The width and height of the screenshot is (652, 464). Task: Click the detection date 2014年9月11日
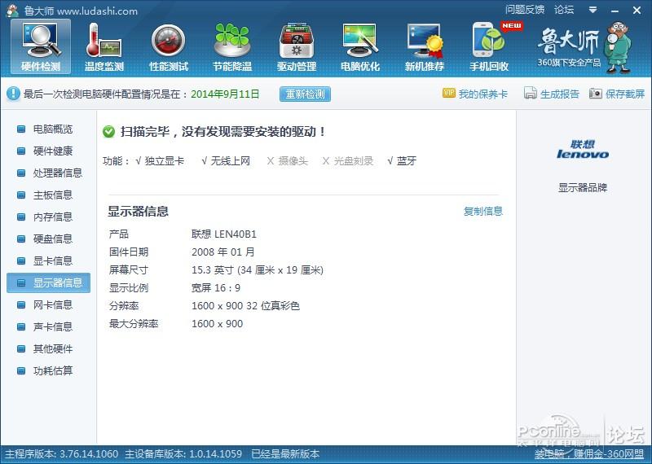225,94
